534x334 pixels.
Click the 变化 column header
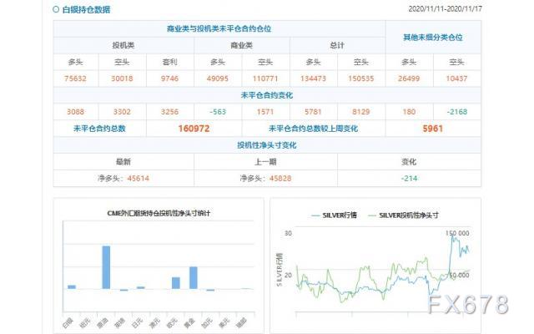point(409,161)
